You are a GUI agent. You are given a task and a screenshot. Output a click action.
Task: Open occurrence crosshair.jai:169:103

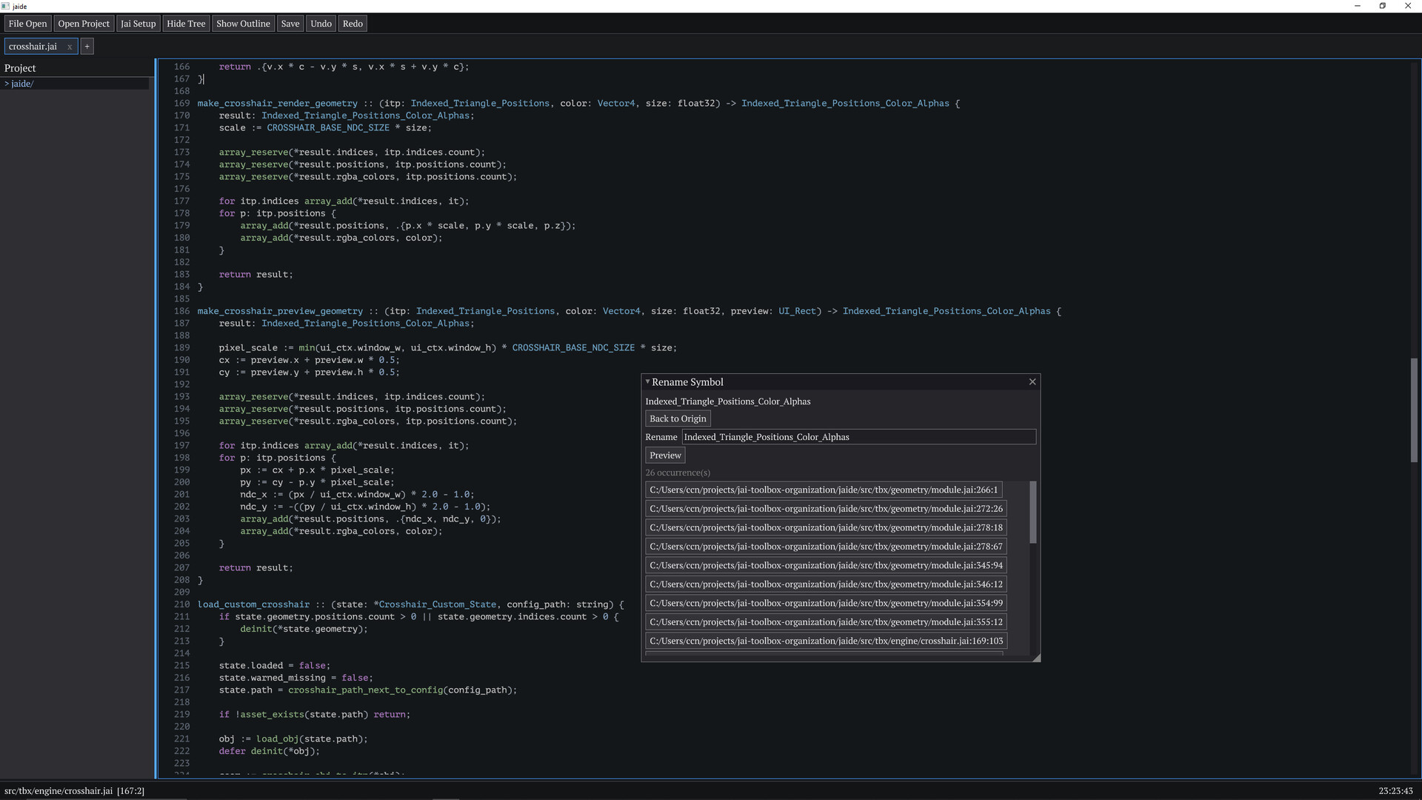[826, 641]
